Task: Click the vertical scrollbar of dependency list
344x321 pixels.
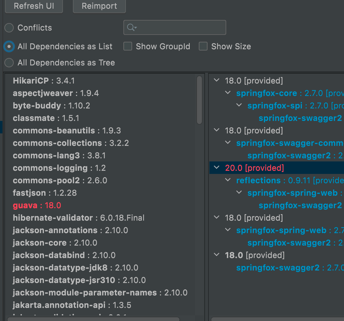Action: click(199, 100)
